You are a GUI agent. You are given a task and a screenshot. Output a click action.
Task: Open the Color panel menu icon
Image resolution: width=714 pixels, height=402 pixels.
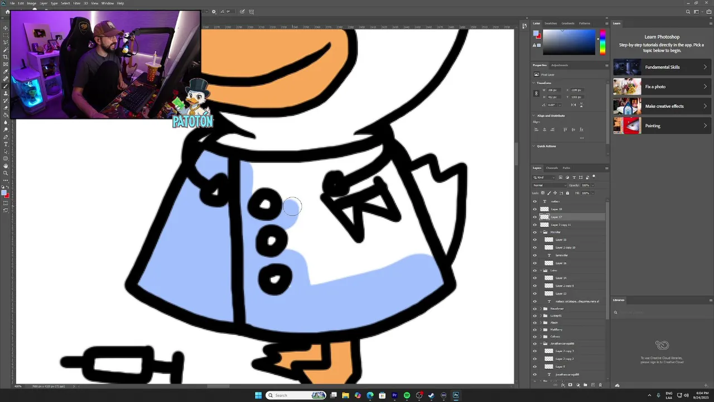pos(607,23)
